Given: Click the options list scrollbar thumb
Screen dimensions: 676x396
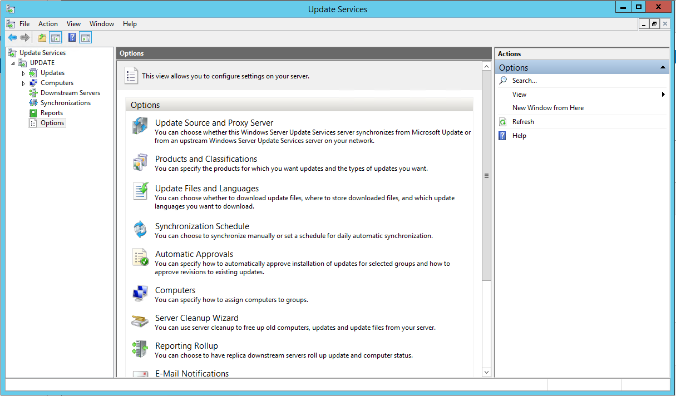Looking at the screenshot, I should point(486,176).
